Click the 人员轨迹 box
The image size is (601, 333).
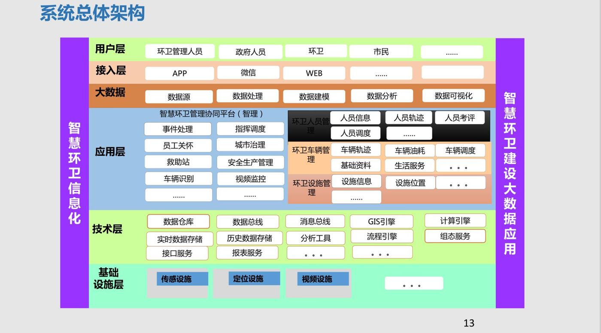(409, 118)
